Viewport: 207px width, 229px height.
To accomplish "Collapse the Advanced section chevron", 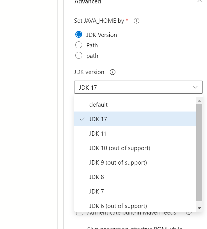I will click(x=200, y=2).
